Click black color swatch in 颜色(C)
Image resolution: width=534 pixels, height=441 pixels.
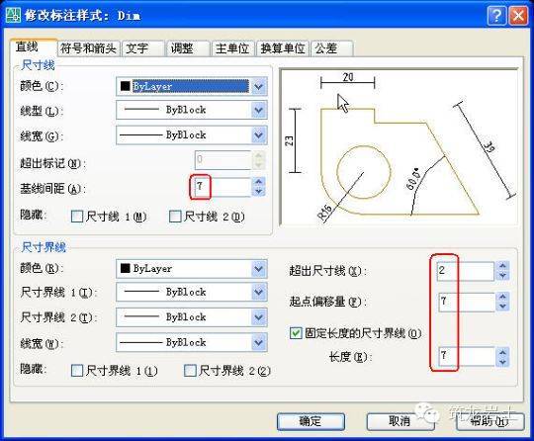point(125,86)
